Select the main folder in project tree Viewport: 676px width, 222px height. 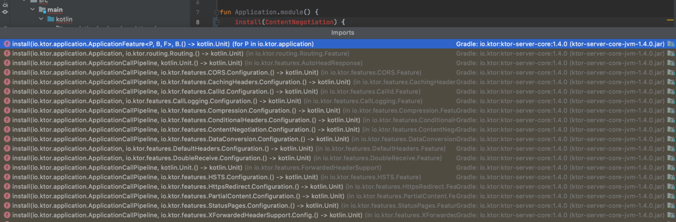(55, 10)
